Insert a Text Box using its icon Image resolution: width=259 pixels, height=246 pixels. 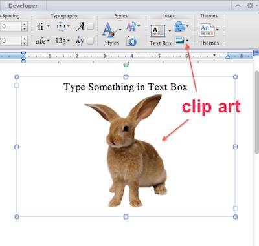[158, 31]
